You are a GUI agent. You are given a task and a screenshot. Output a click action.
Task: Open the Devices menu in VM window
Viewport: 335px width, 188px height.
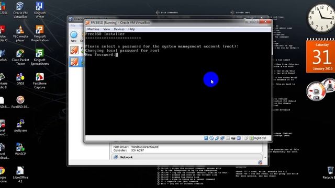tap(119, 29)
